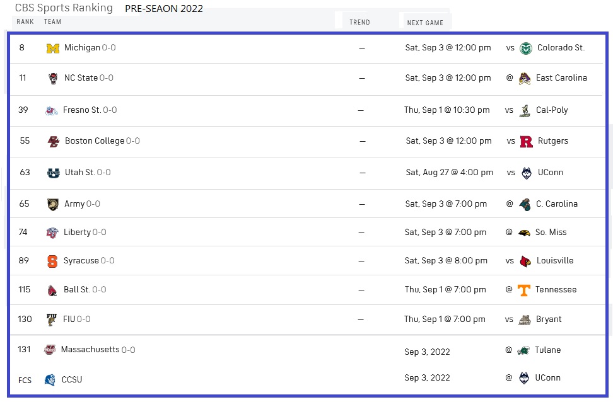This screenshot has height=402, width=613.
Task: Open the CCSU team link
Action: point(72,380)
